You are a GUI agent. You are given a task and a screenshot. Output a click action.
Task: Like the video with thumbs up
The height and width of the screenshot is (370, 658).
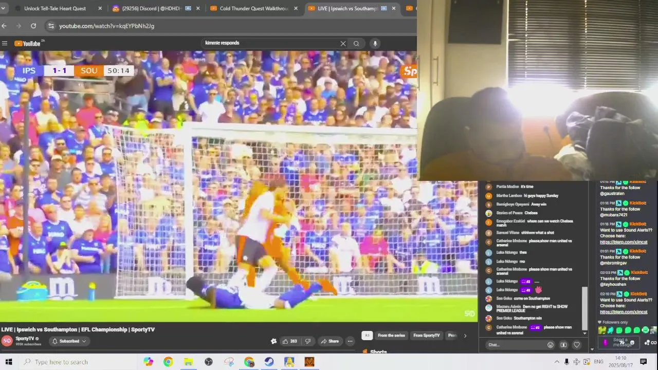coord(290,341)
